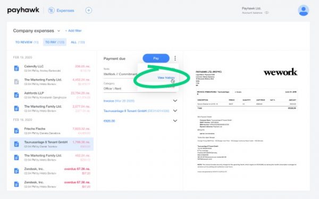Viewport: 319px width, 199px height.
Task: Select the Ashfords LLP expense
Action: [x=52, y=95]
